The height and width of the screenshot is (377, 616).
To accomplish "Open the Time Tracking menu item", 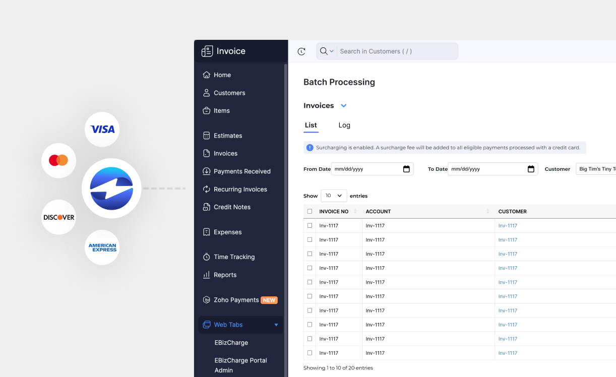I will 234,257.
